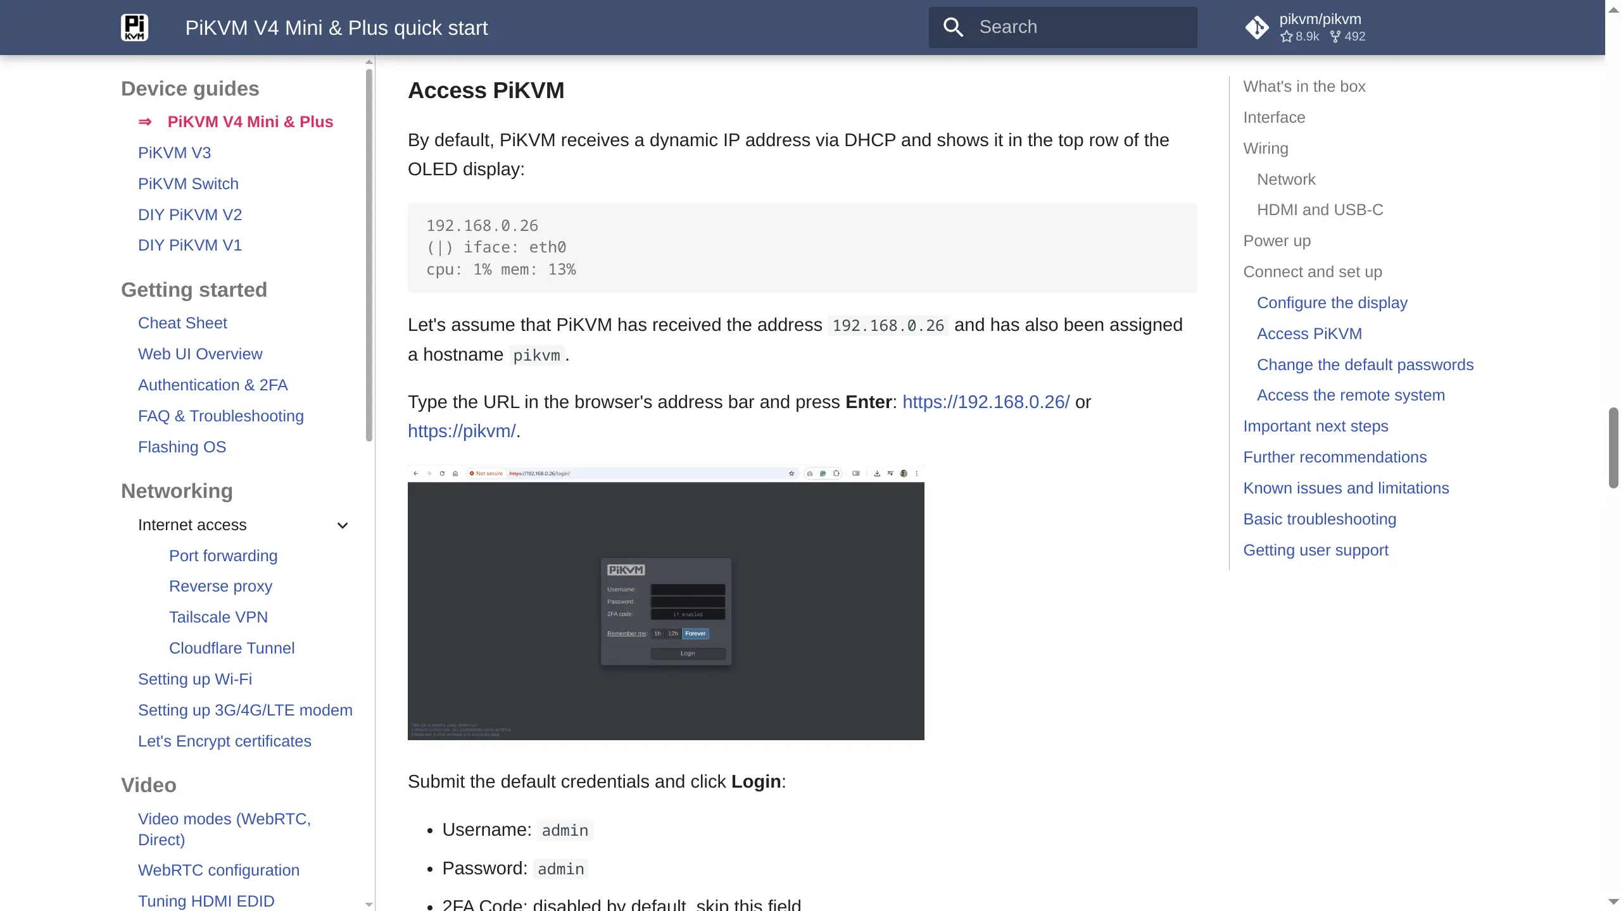Open Authentication & 2FA page
The height and width of the screenshot is (911, 1621).
pos(213,385)
